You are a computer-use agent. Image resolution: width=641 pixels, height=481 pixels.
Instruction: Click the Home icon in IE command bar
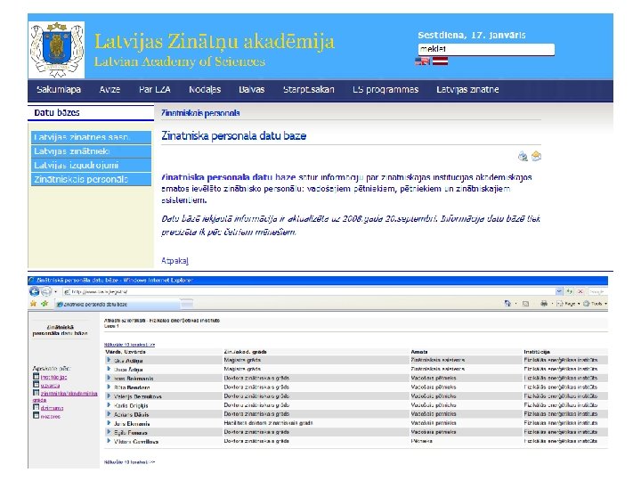[x=507, y=304]
